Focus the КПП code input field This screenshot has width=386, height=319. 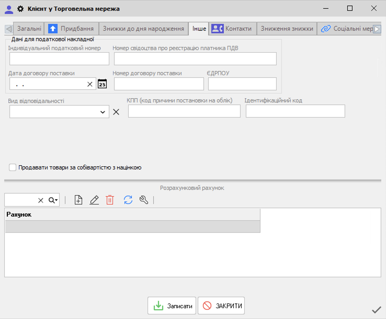click(184, 111)
